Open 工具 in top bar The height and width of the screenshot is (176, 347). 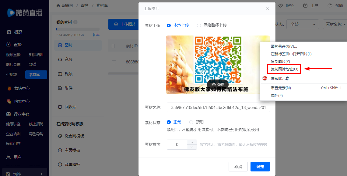click(311, 5)
